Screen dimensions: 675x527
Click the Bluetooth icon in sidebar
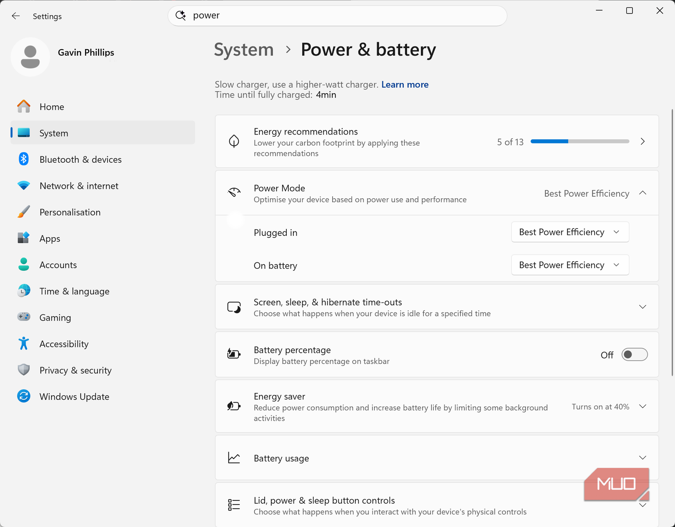coord(24,159)
